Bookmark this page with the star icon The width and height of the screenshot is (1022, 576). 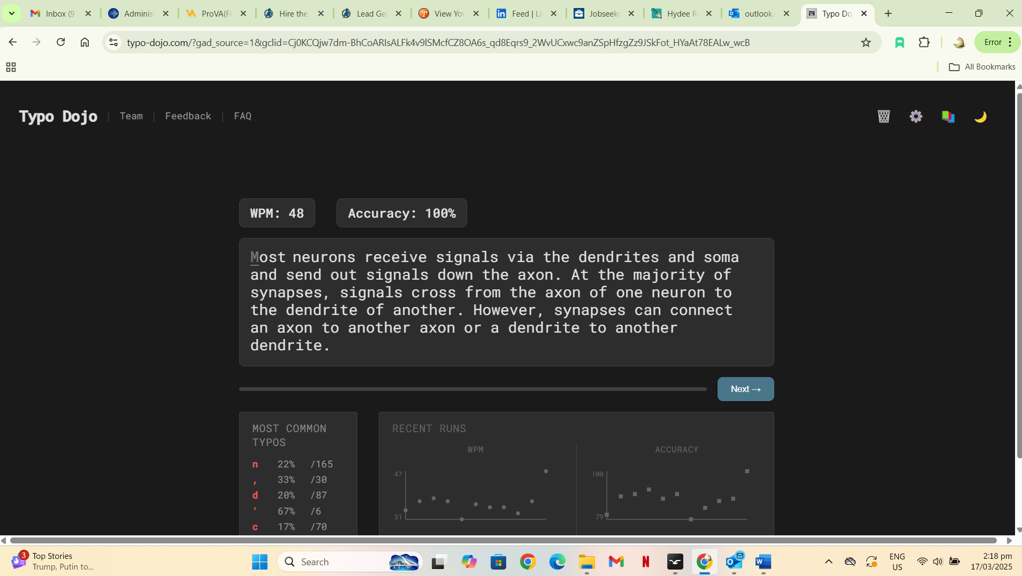click(866, 42)
